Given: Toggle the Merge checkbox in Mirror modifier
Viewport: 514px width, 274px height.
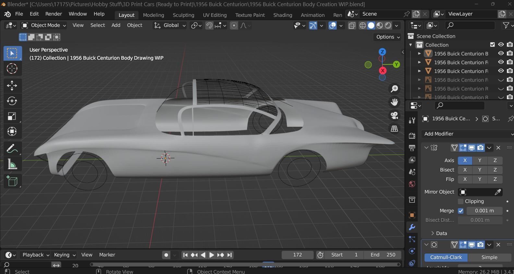Looking at the screenshot, I should pyautogui.click(x=460, y=211).
